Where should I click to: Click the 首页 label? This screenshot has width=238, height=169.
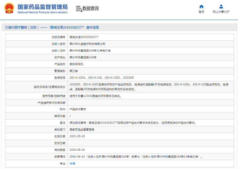[x=201, y=12]
